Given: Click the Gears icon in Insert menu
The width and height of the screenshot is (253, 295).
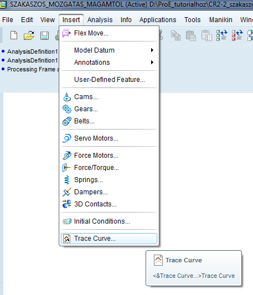Looking at the screenshot, I should point(67,109).
